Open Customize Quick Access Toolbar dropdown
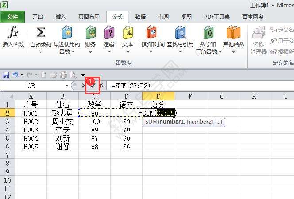The width and height of the screenshot is (294, 199). click(x=83, y=75)
